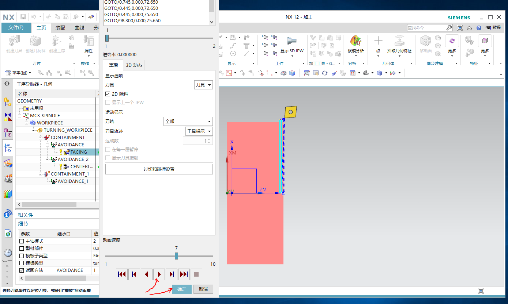The width and height of the screenshot is (508, 304).
Task: Click the Play forward playback button
Action: click(x=159, y=274)
